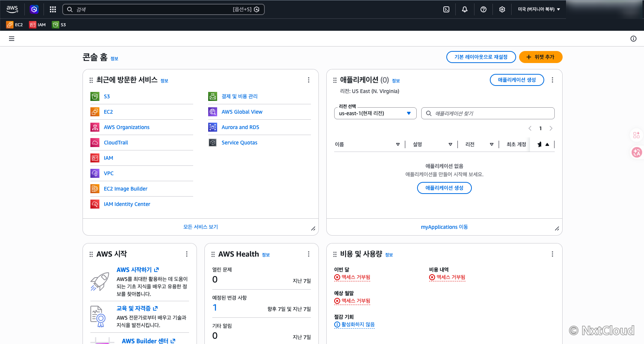
Task: Open the 리전 column filter arrow
Action: (x=492, y=144)
